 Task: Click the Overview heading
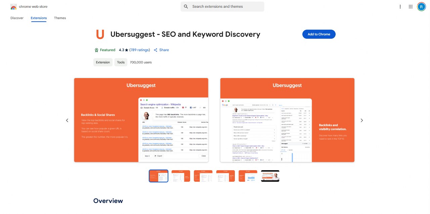coord(108,201)
